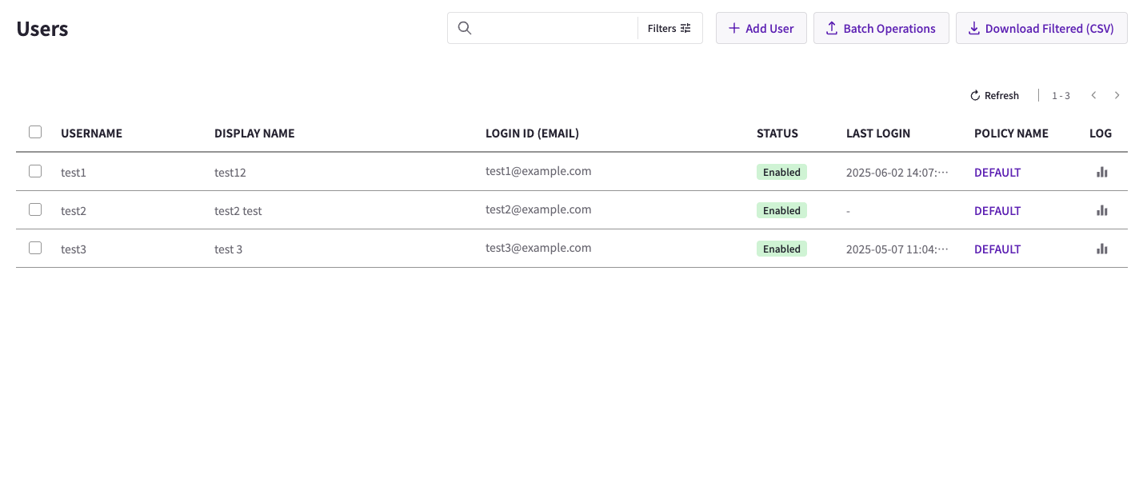Click display name test 3
1143x498 pixels.
point(229,249)
